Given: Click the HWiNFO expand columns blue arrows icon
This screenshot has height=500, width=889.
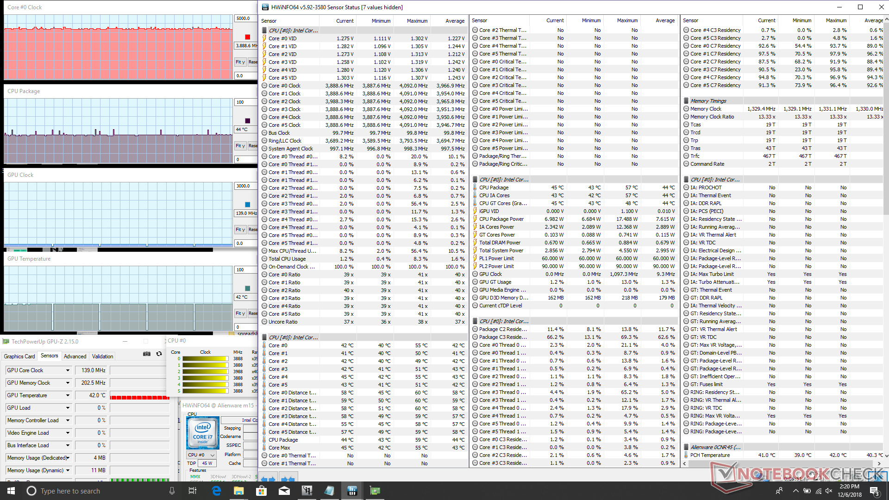Looking at the screenshot, I should [268, 479].
